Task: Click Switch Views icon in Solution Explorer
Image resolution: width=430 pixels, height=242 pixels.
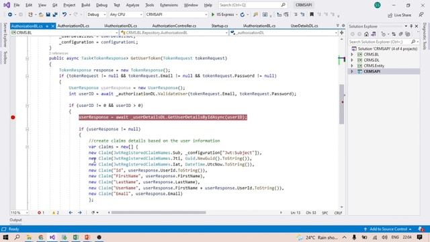Action: coord(374,34)
